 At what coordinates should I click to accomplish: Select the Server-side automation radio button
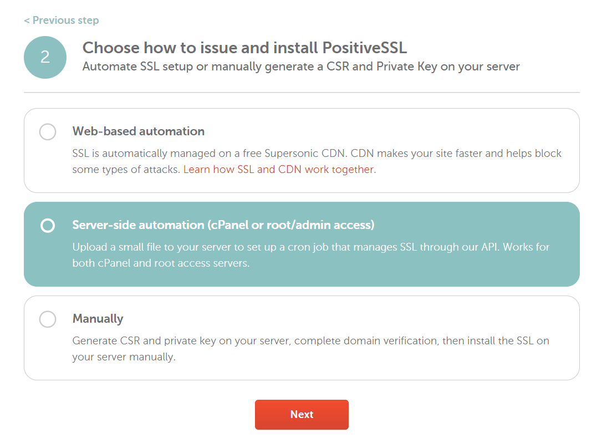(x=48, y=226)
